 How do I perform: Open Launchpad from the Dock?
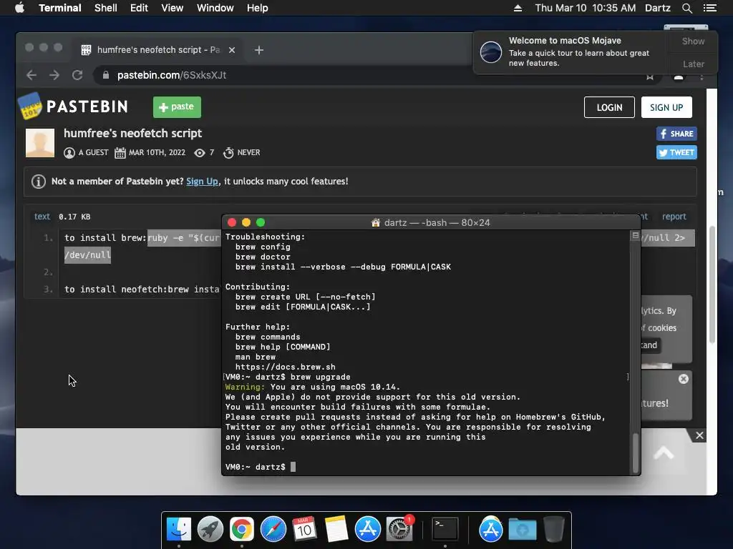tap(210, 530)
